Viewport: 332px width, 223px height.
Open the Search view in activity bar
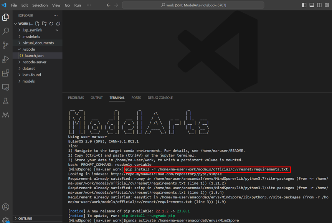click(x=5, y=31)
